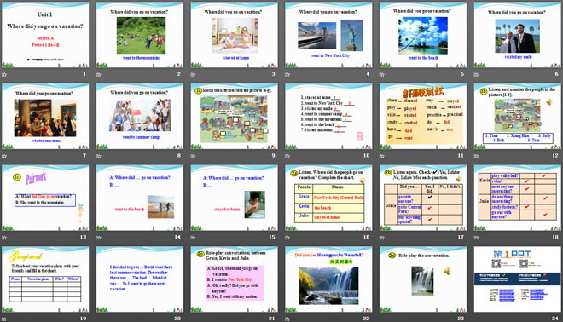Select slide 8 'went to summer camp'
563x322 pixels.
click(140, 116)
